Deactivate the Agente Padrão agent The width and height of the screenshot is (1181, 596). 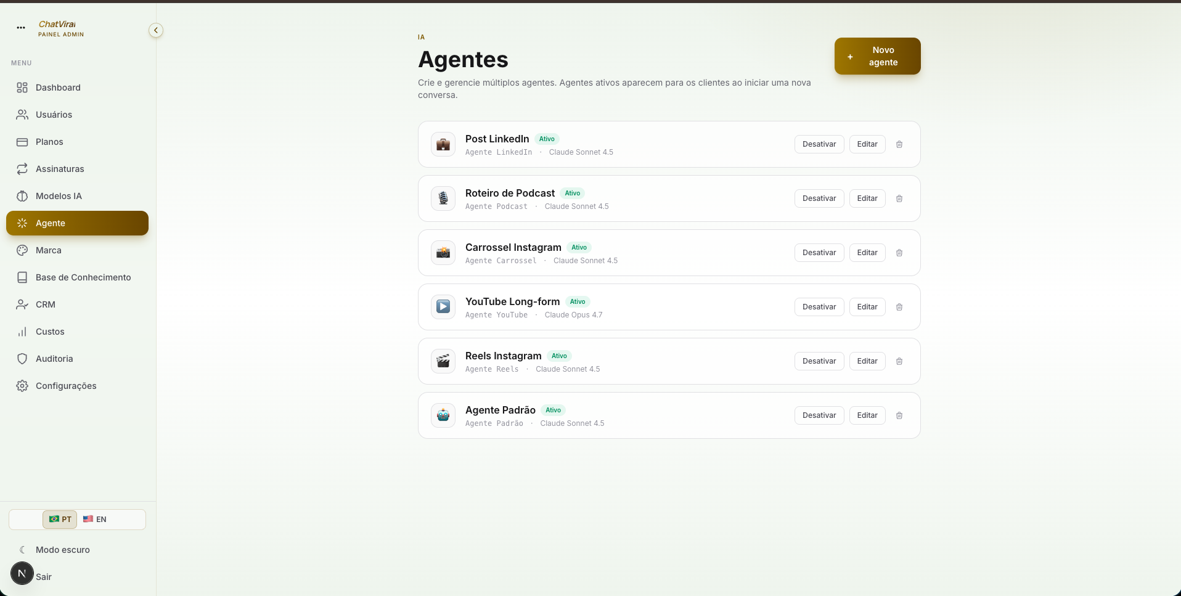click(819, 415)
